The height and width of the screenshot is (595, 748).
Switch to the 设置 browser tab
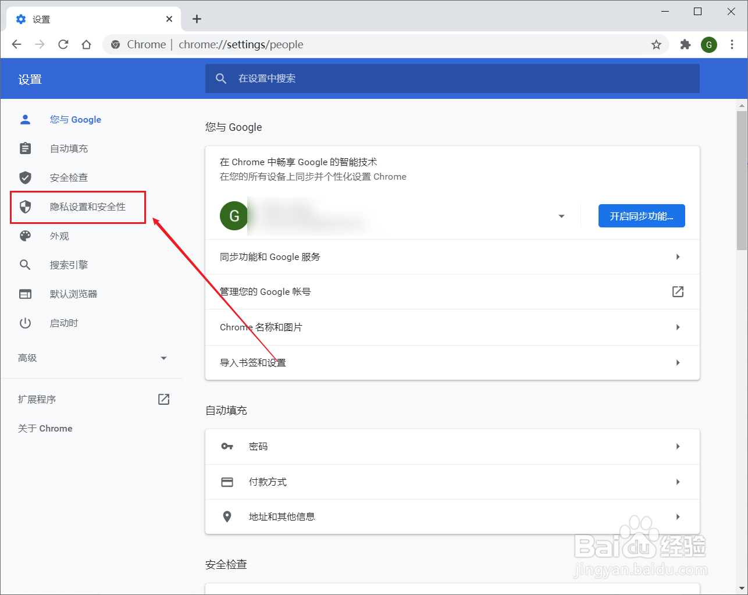tap(87, 19)
